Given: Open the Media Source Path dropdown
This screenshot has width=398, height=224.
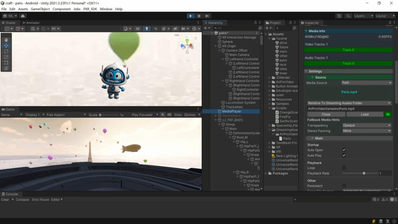Looking at the screenshot, I should tap(366, 83).
